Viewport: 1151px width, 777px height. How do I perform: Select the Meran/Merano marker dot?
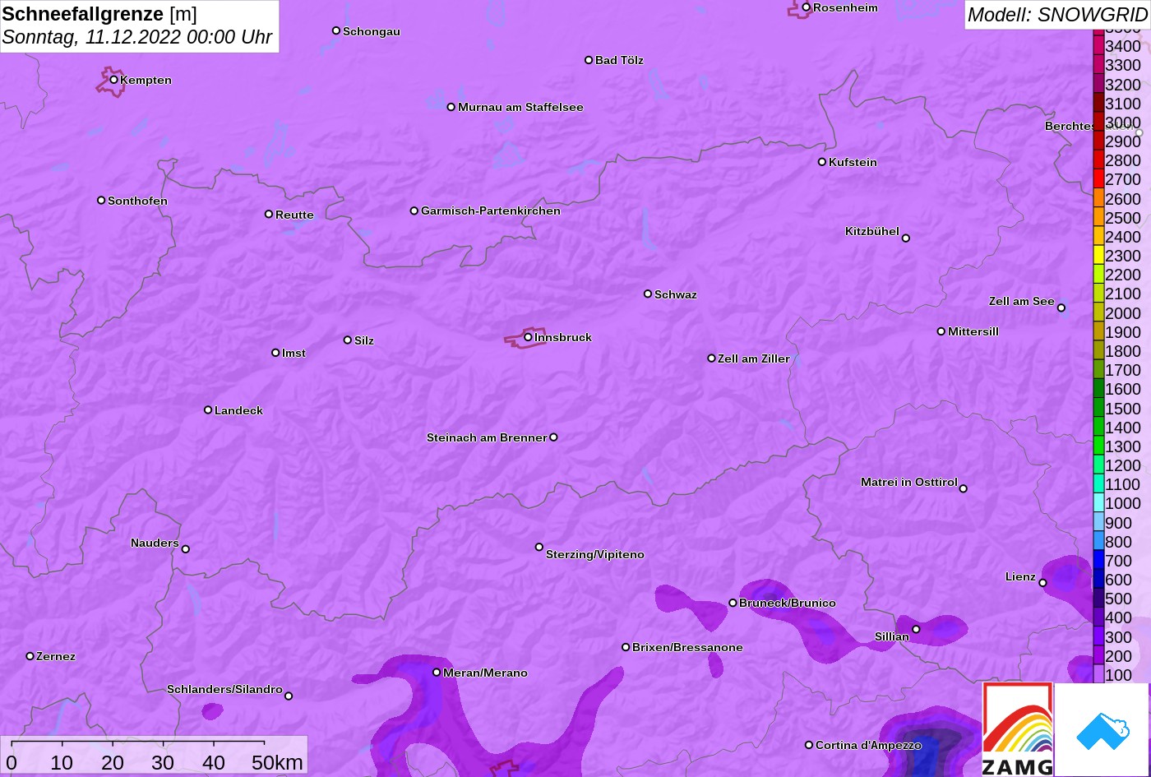tap(437, 673)
